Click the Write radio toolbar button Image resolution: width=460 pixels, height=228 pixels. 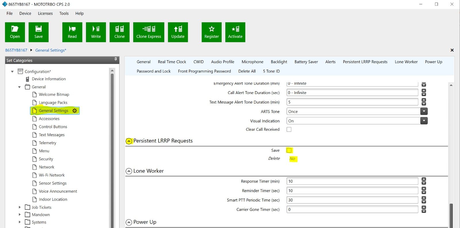tap(96, 32)
